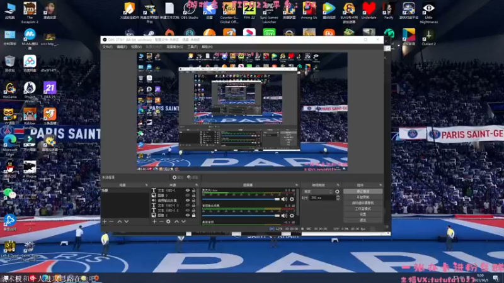The width and height of the screenshot is (504, 283).
Task: Click the 设置 settings button in Controls
Action: point(363,214)
